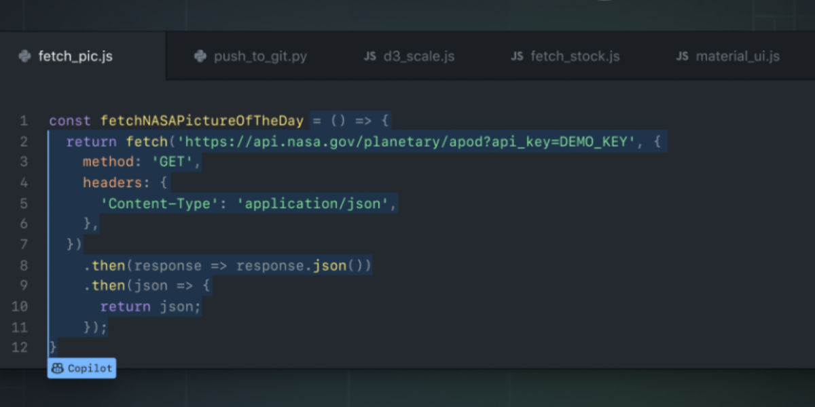Click the "return json;" statement
The height and width of the screenshot is (407, 815).
(151, 307)
